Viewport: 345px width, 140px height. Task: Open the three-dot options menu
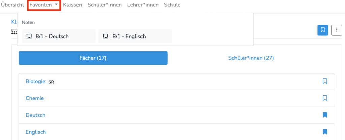pos(337,30)
